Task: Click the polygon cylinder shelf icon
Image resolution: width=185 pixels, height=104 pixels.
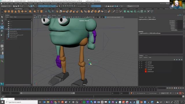Action: coord(12,12)
